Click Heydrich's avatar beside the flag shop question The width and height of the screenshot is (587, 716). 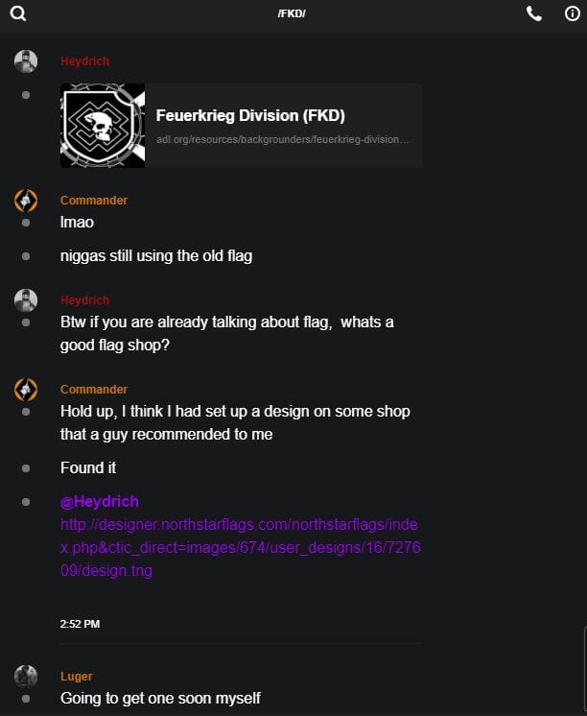pyautogui.click(x=26, y=300)
